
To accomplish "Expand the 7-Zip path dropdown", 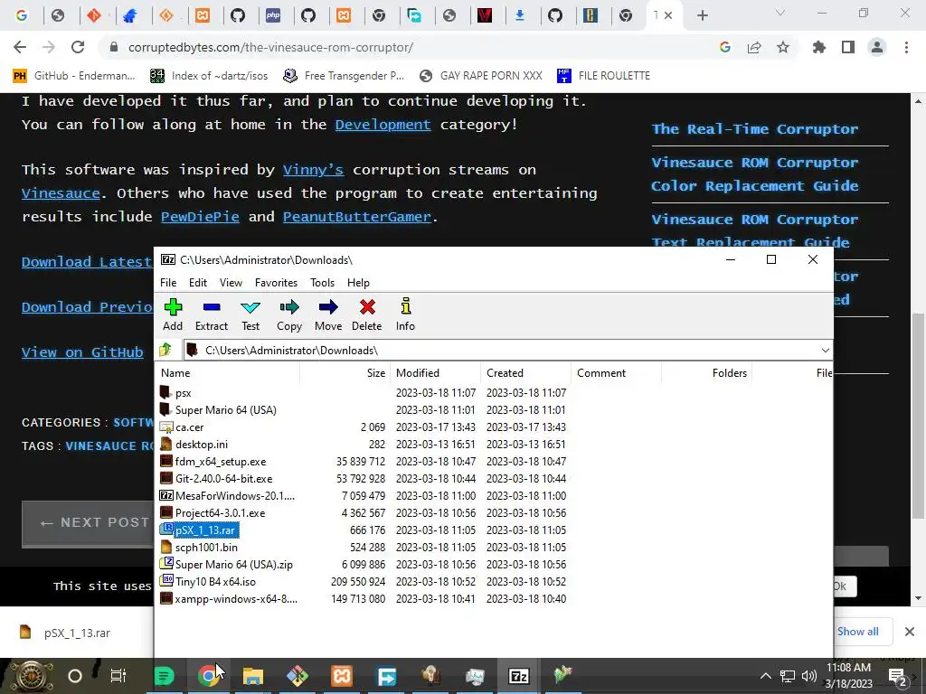I will click(x=825, y=351).
